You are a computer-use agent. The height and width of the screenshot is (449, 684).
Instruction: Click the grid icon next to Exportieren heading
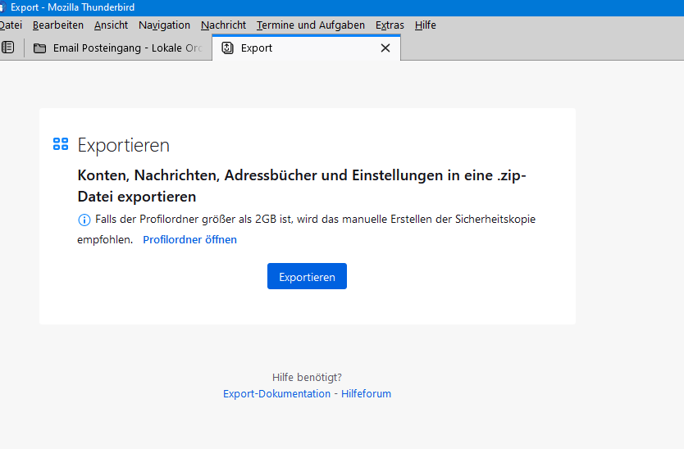[x=61, y=145]
